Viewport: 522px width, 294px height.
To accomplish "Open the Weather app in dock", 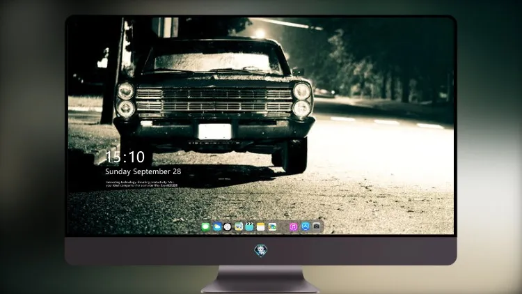I will pyautogui.click(x=217, y=226).
